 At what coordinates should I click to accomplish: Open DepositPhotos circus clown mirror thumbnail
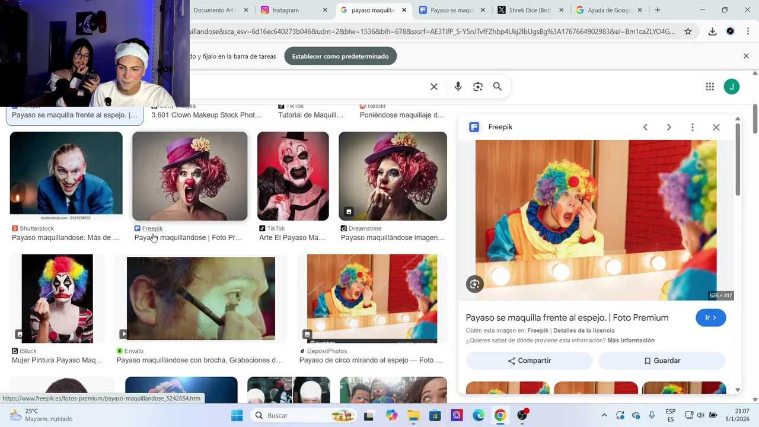coord(372,298)
